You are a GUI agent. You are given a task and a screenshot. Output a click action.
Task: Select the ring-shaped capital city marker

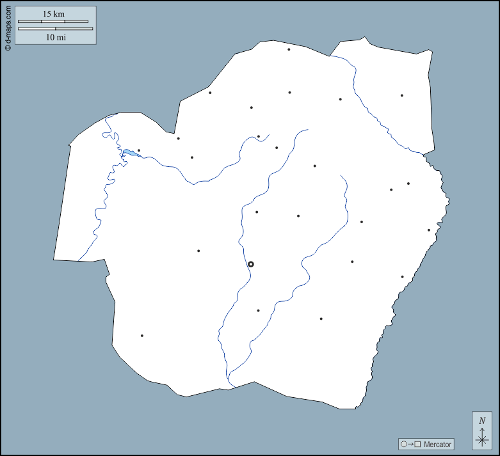(251, 264)
